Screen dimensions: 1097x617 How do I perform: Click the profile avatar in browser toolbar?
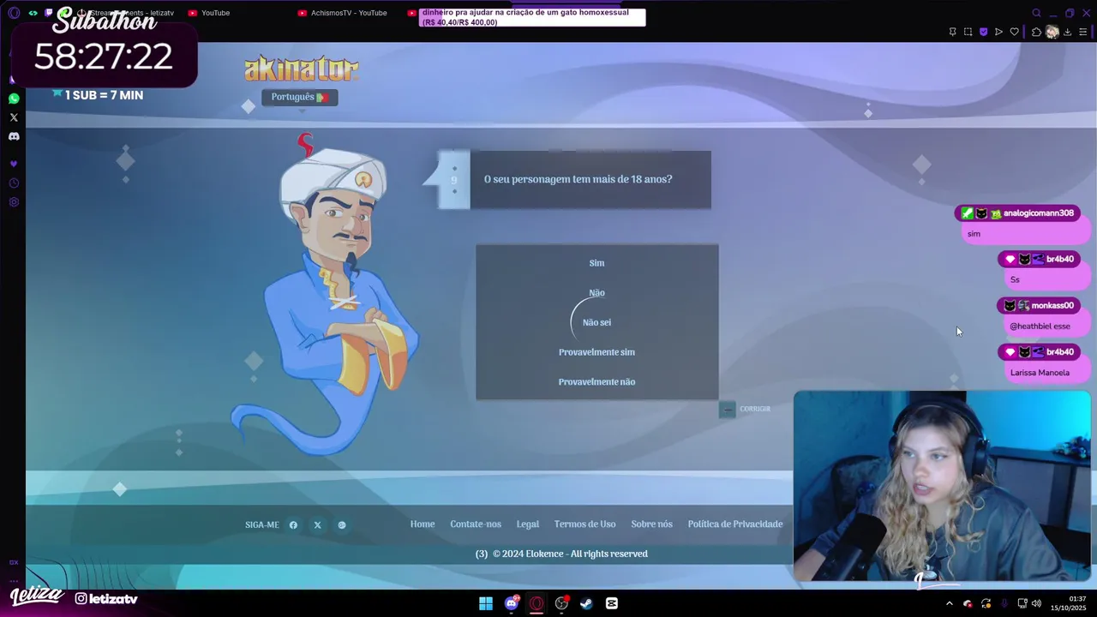[1052, 32]
